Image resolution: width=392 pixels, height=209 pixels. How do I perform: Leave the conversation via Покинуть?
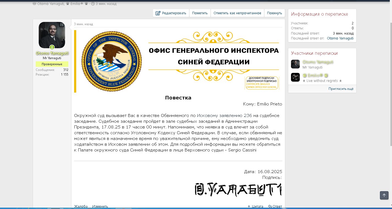[x=275, y=13]
